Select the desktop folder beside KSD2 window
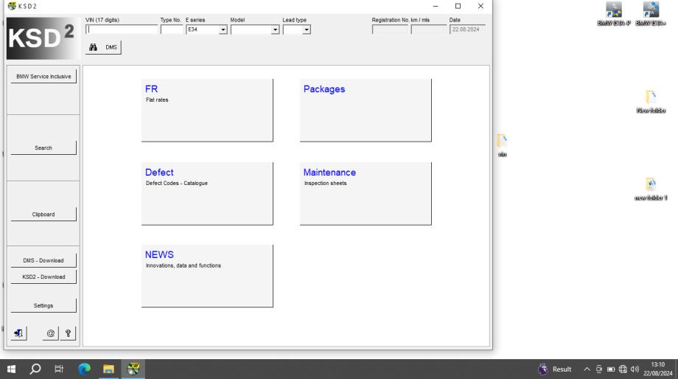The image size is (678, 379). tap(502, 145)
